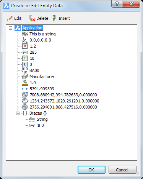Open the dialog help question mark
This screenshot has width=143, height=179.
click(x=117, y=4)
